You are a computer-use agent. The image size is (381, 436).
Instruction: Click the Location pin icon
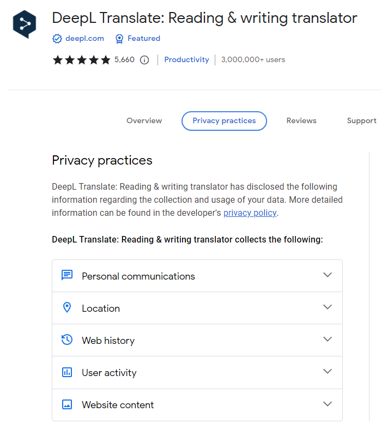coord(67,307)
